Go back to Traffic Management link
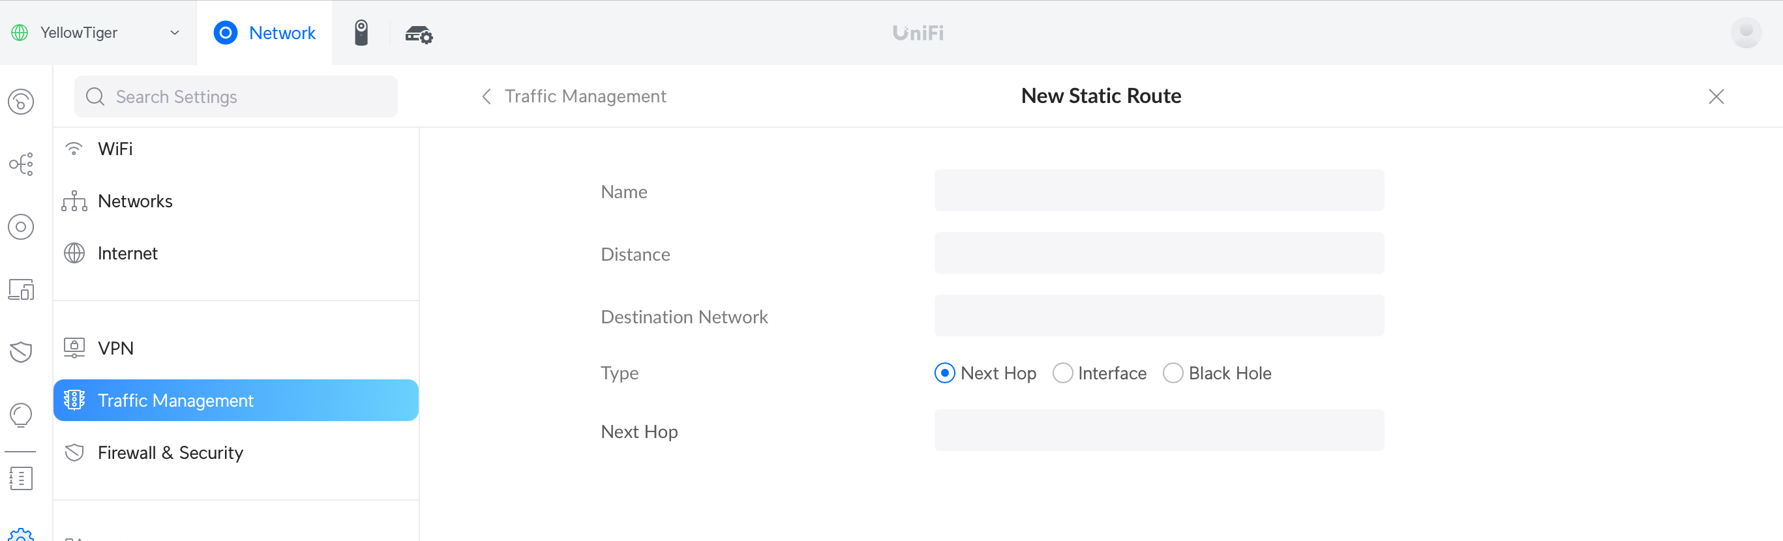 pyautogui.click(x=585, y=96)
